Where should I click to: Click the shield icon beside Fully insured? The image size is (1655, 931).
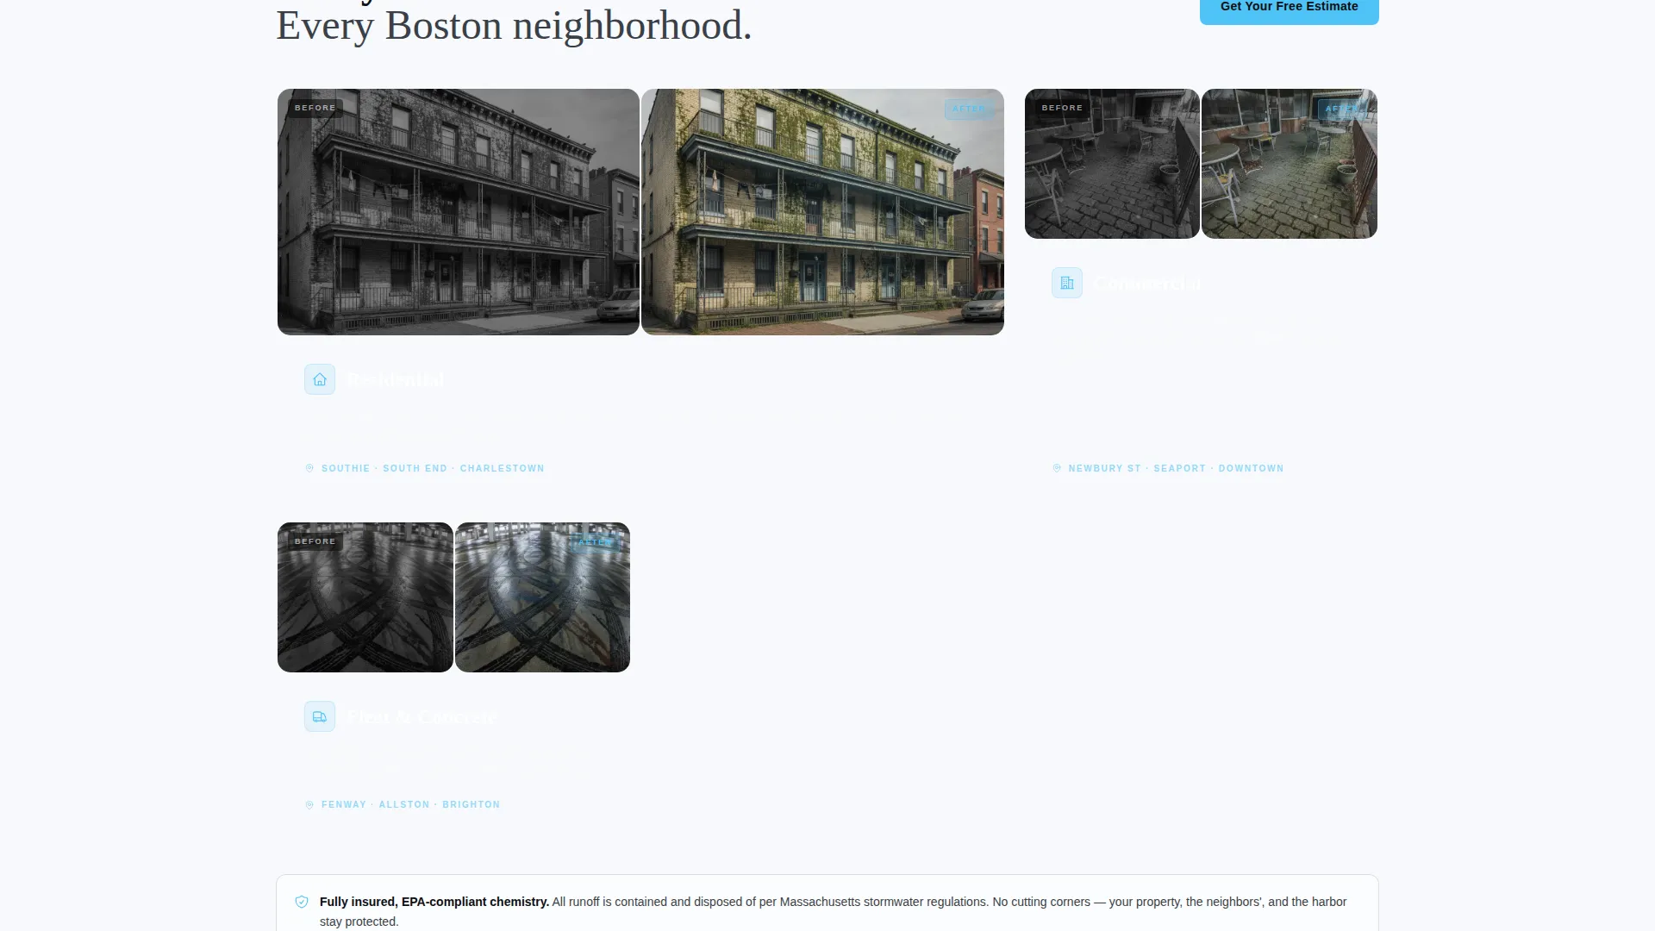tap(302, 902)
